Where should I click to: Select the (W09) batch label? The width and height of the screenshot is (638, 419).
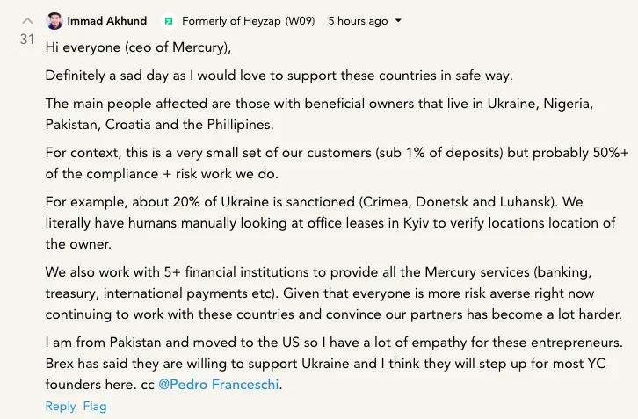pyautogui.click(x=301, y=21)
